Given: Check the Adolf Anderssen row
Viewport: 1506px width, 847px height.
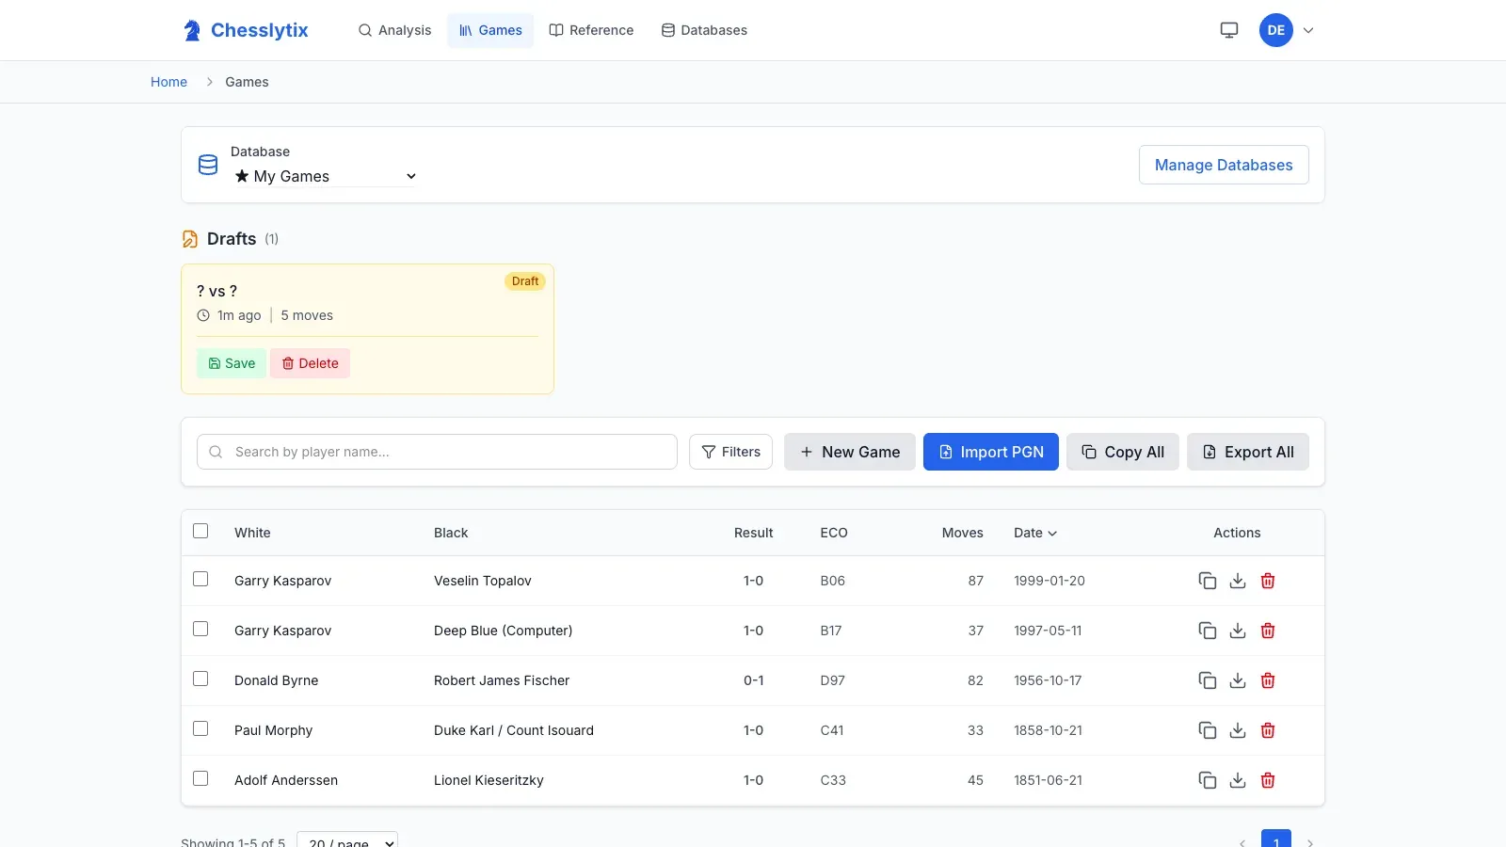Looking at the screenshot, I should point(200,778).
